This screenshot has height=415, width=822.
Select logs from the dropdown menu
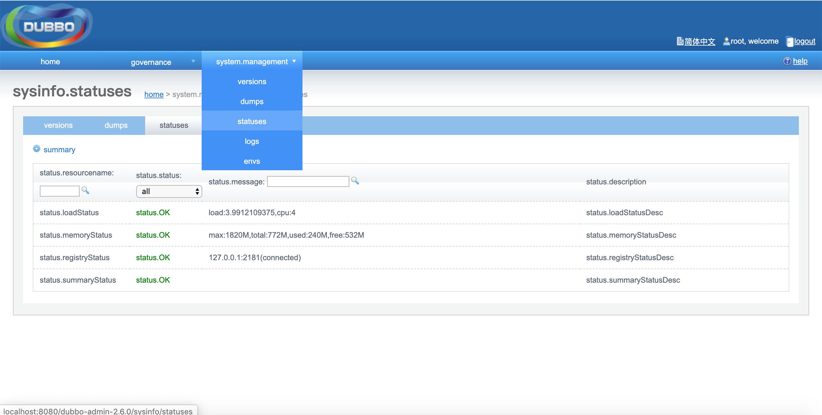pos(252,141)
